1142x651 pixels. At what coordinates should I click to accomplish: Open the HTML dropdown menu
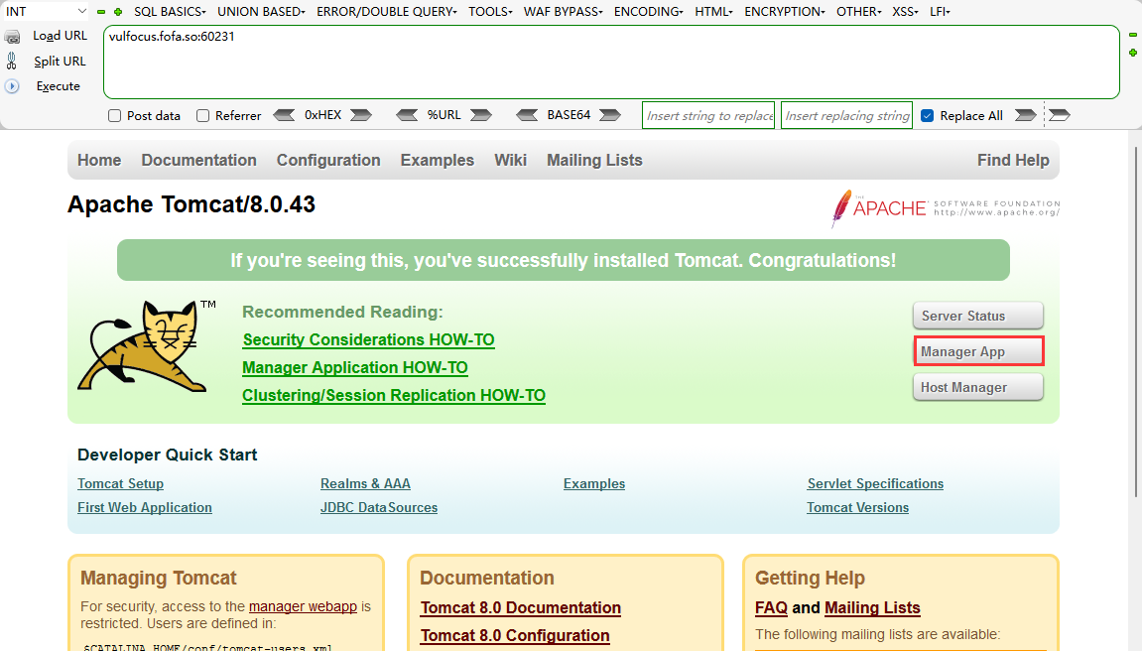(713, 12)
